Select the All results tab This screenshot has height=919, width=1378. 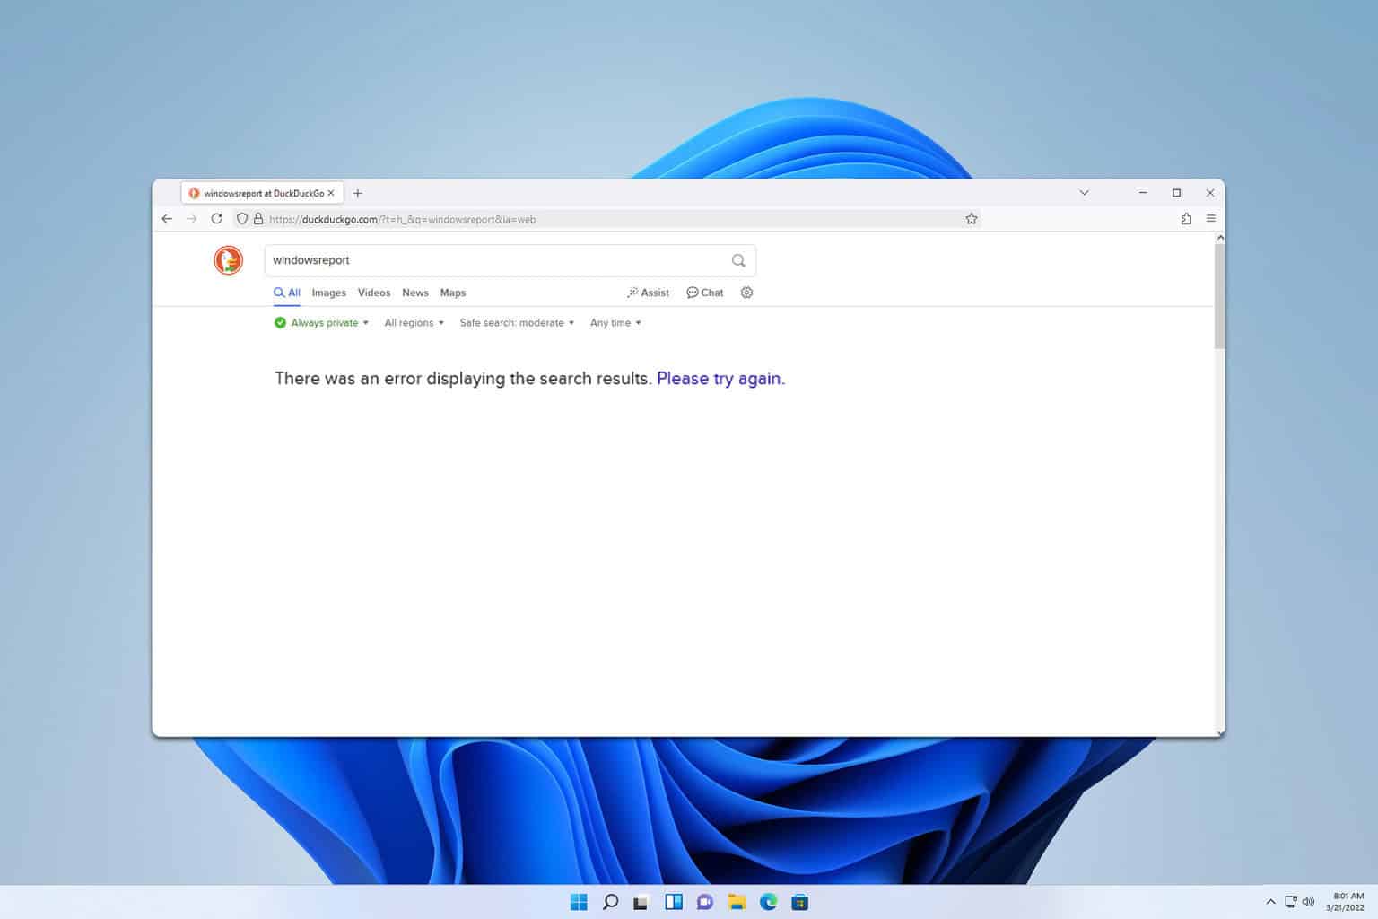coord(287,293)
